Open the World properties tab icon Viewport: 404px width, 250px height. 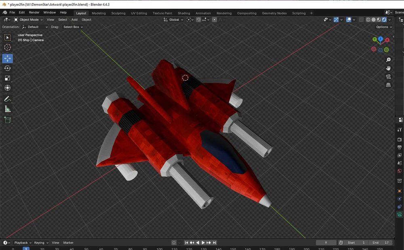tap(400, 171)
